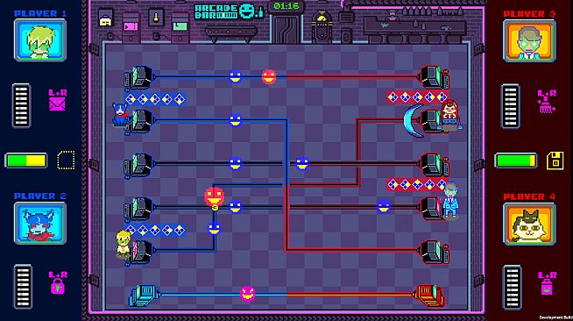Click the yellow-haired character at the bottom-left computer
Viewport: 573px width, 321px height.
(x=123, y=244)
